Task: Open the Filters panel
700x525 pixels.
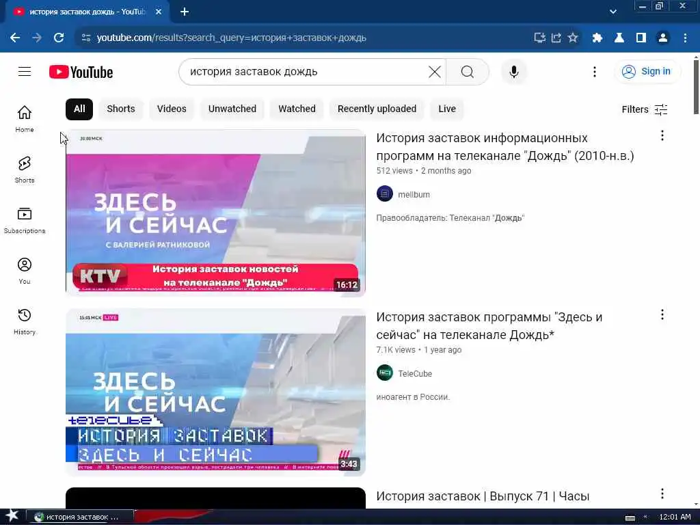Action: tap(645, 109)
